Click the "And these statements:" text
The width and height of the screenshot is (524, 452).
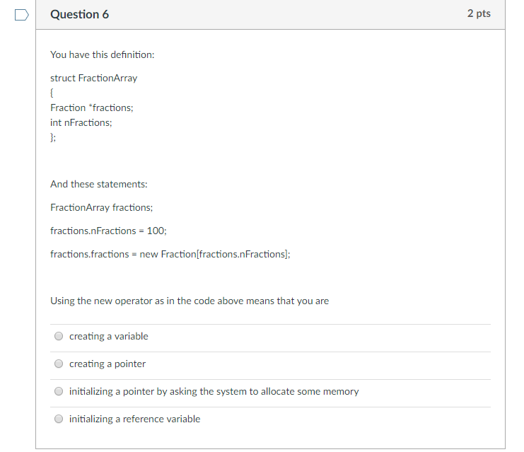click(98, 184)
